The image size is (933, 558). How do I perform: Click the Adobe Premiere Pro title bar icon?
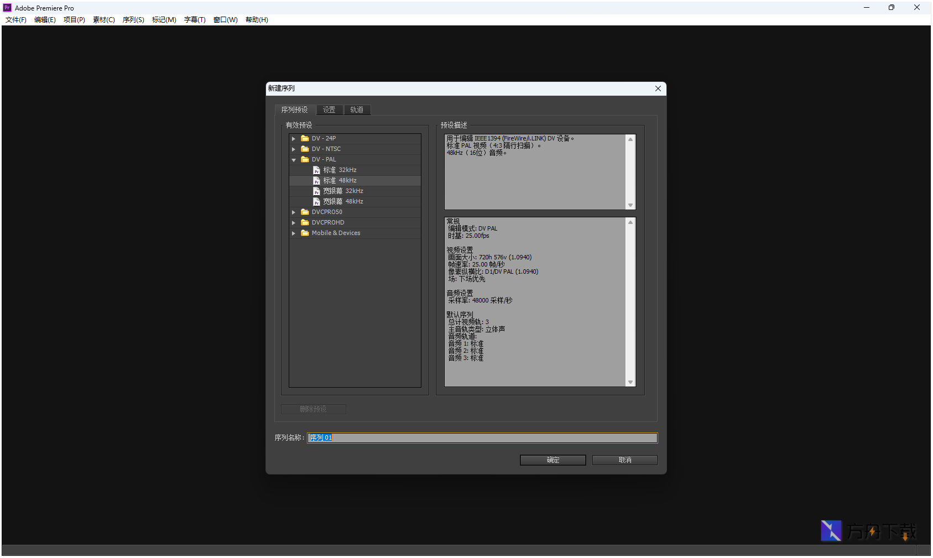7,8
